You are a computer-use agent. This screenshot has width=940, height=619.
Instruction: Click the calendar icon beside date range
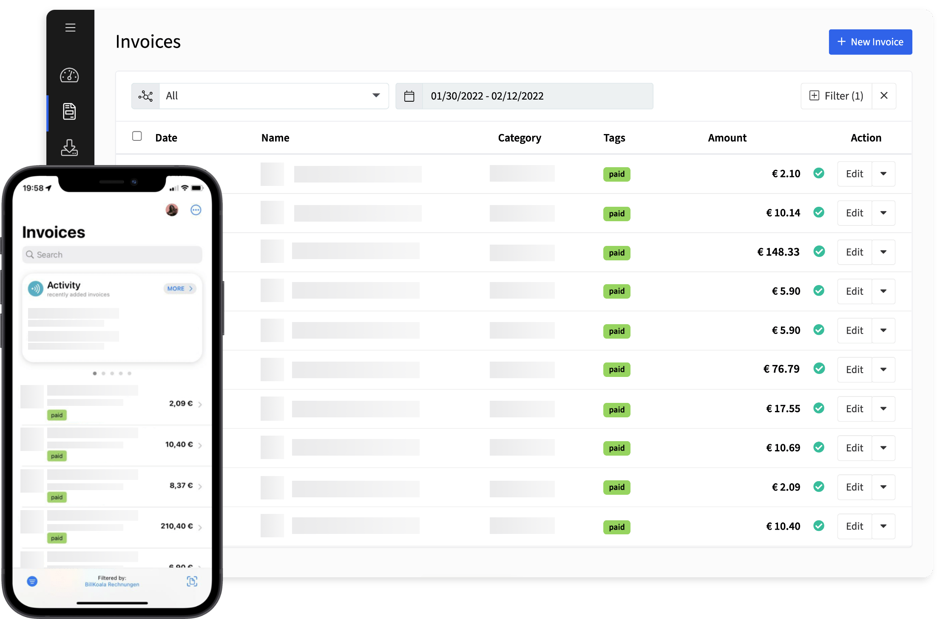click(x=409, y=96)
